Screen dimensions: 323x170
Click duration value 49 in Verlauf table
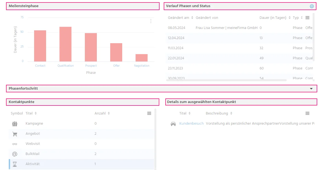262,58
